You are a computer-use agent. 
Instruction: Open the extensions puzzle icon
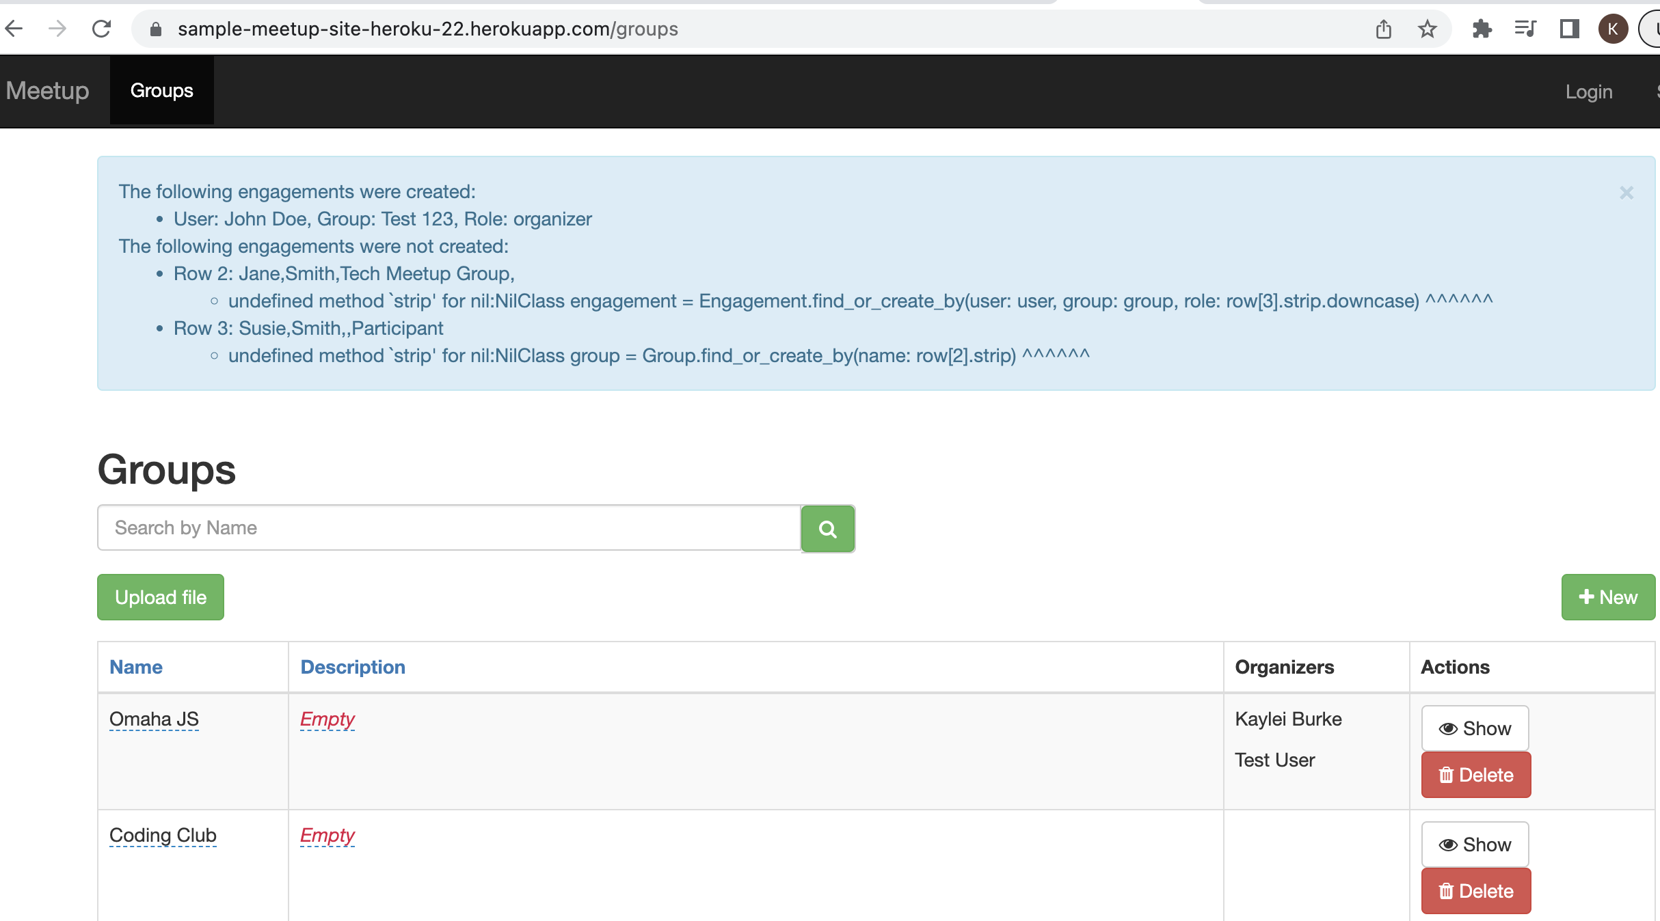pos(1482,29)
